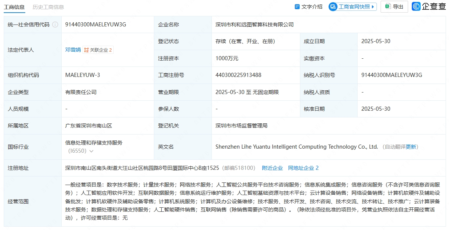
Task: Click the 关联企业 network icon
Action: (86, 50)
